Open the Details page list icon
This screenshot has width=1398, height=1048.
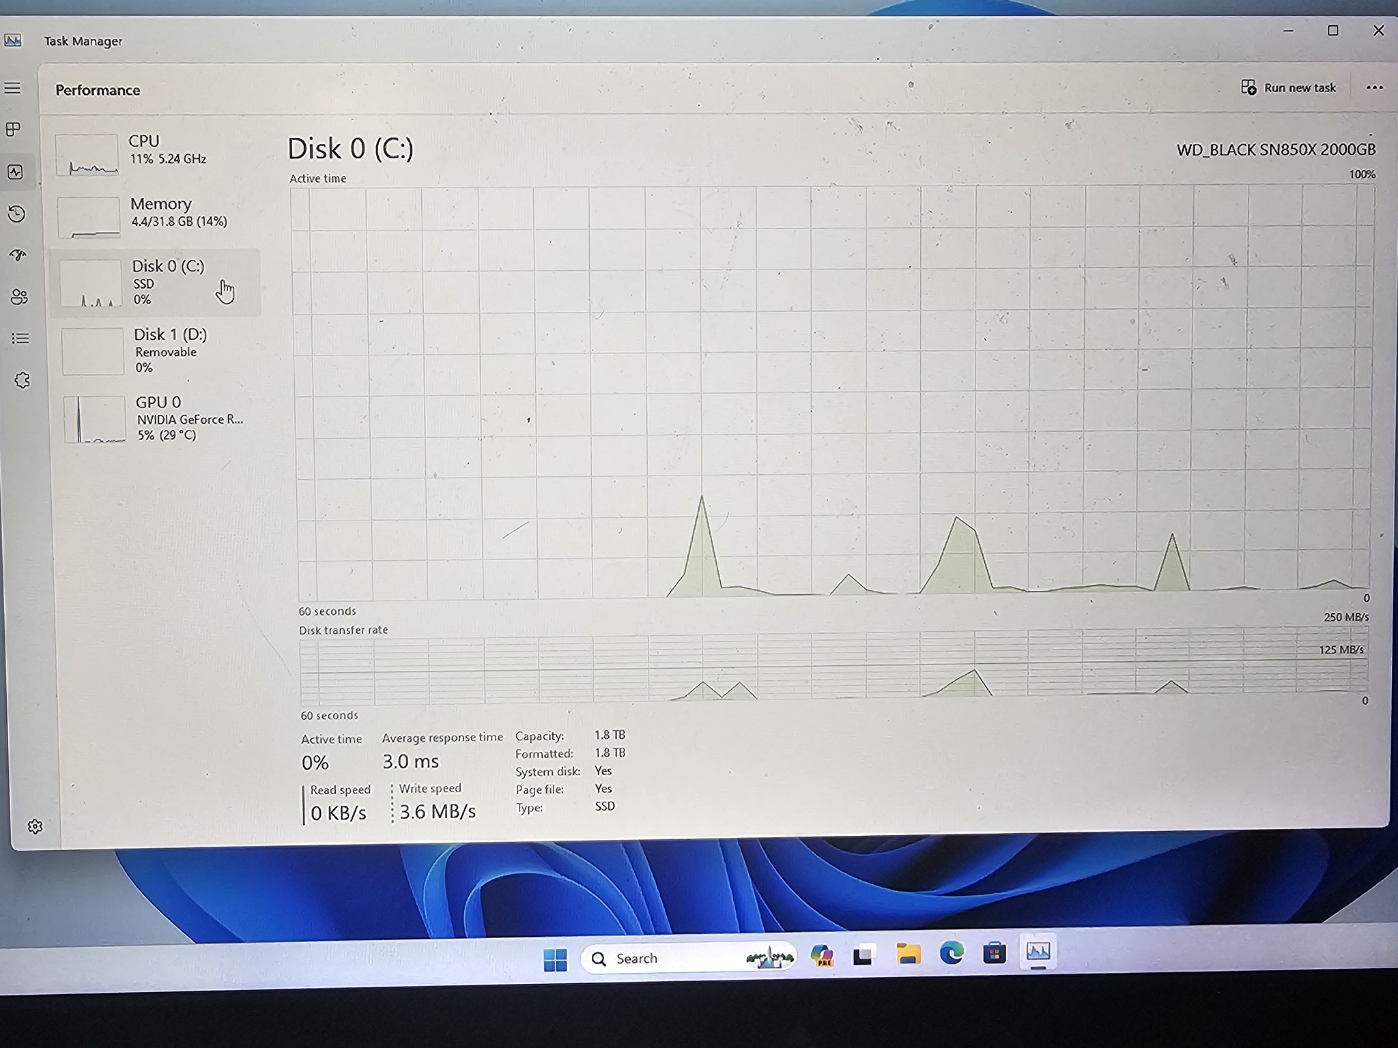tap(20, 338)
